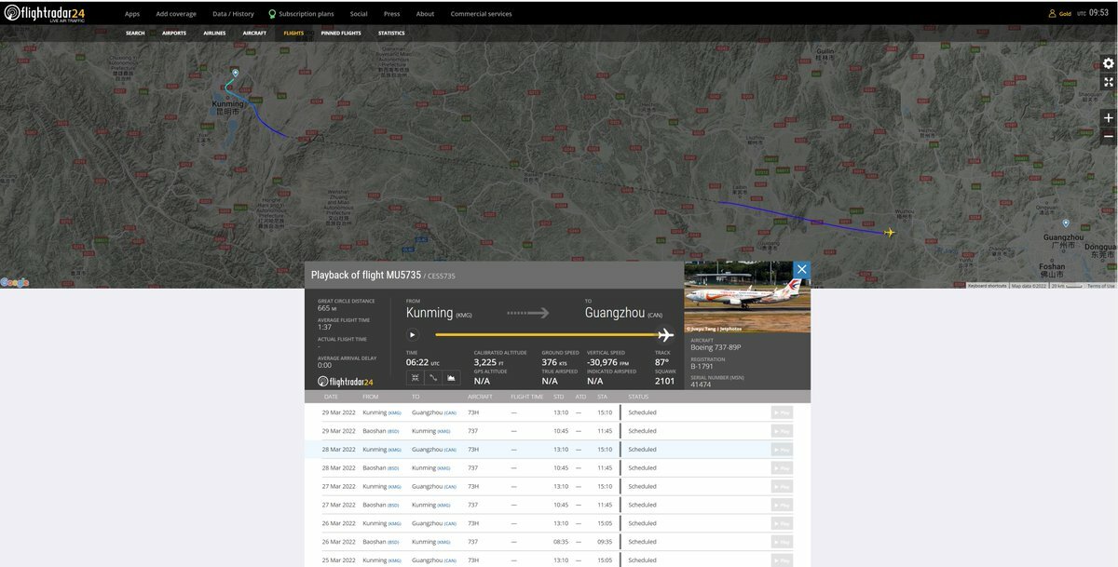Open Commercial services

coord(481,14)
